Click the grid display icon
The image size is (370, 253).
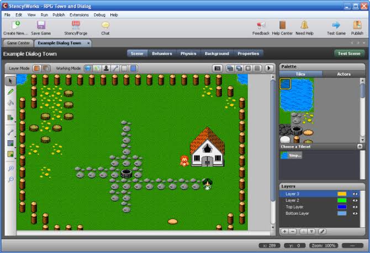[257, 68]
